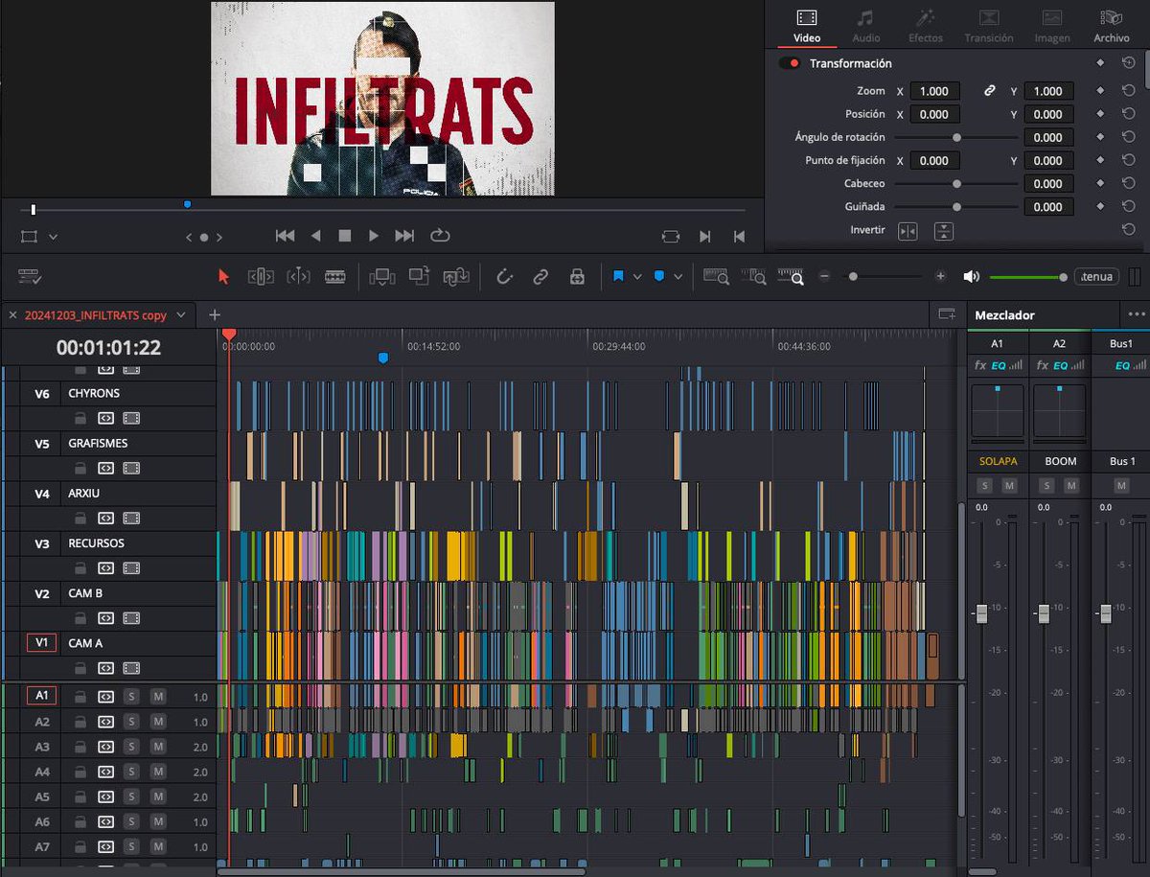Switch to the Efectos inspector tab
The image size is (1150, 877).
(x=926, y=26)
